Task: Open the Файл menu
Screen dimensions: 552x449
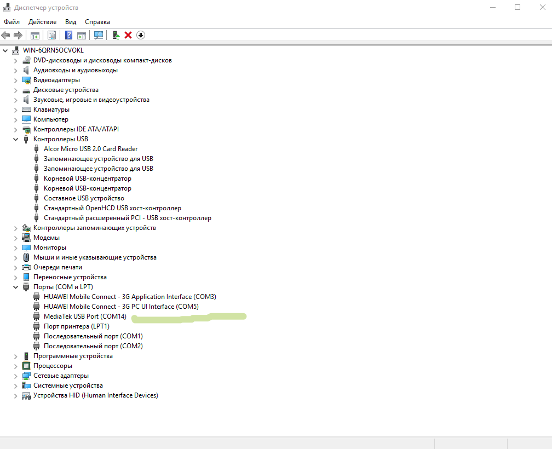Action: (12, 22)
